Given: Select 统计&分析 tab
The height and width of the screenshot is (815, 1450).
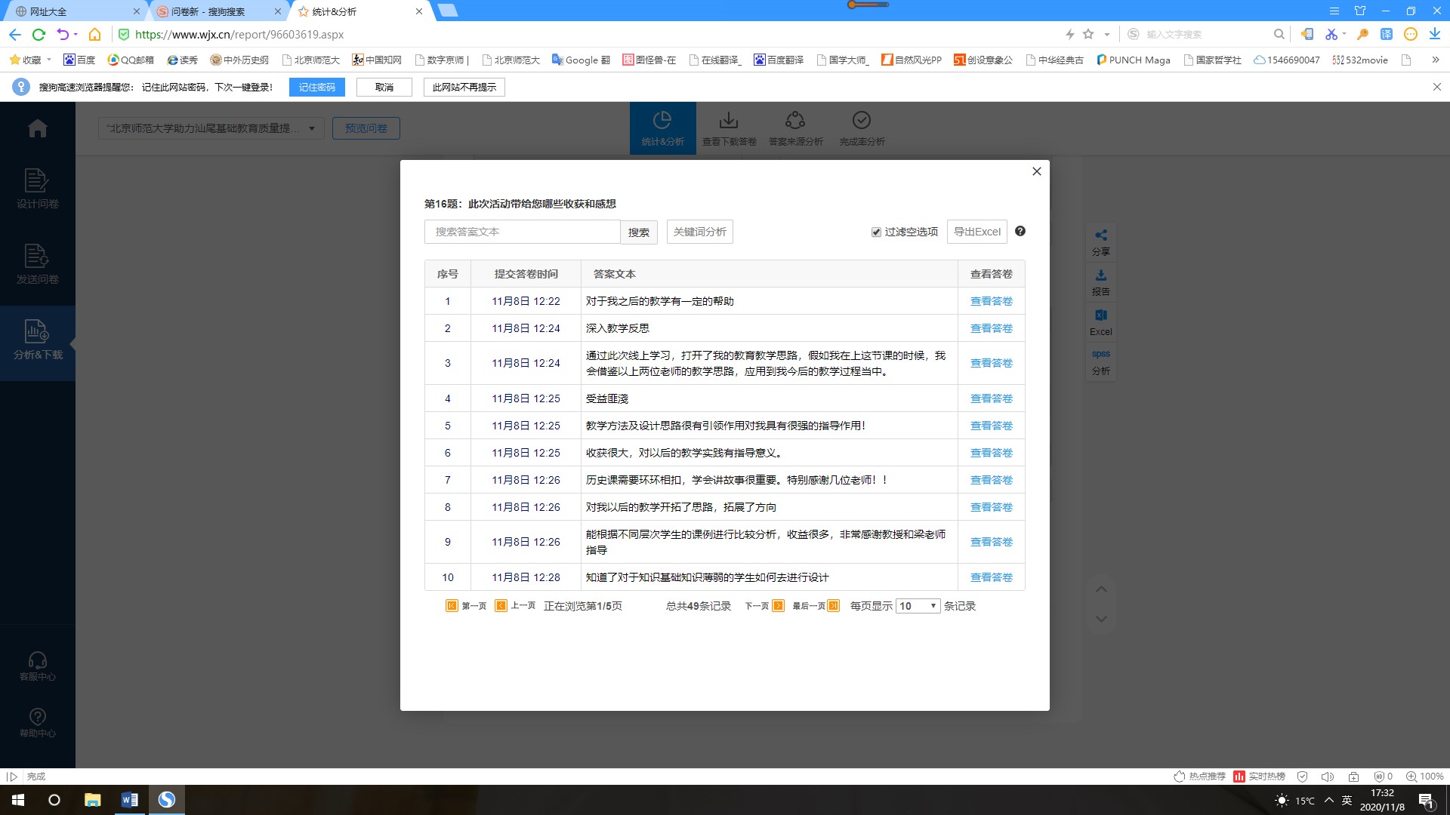Looking at the screenshot, I should 662,128.
